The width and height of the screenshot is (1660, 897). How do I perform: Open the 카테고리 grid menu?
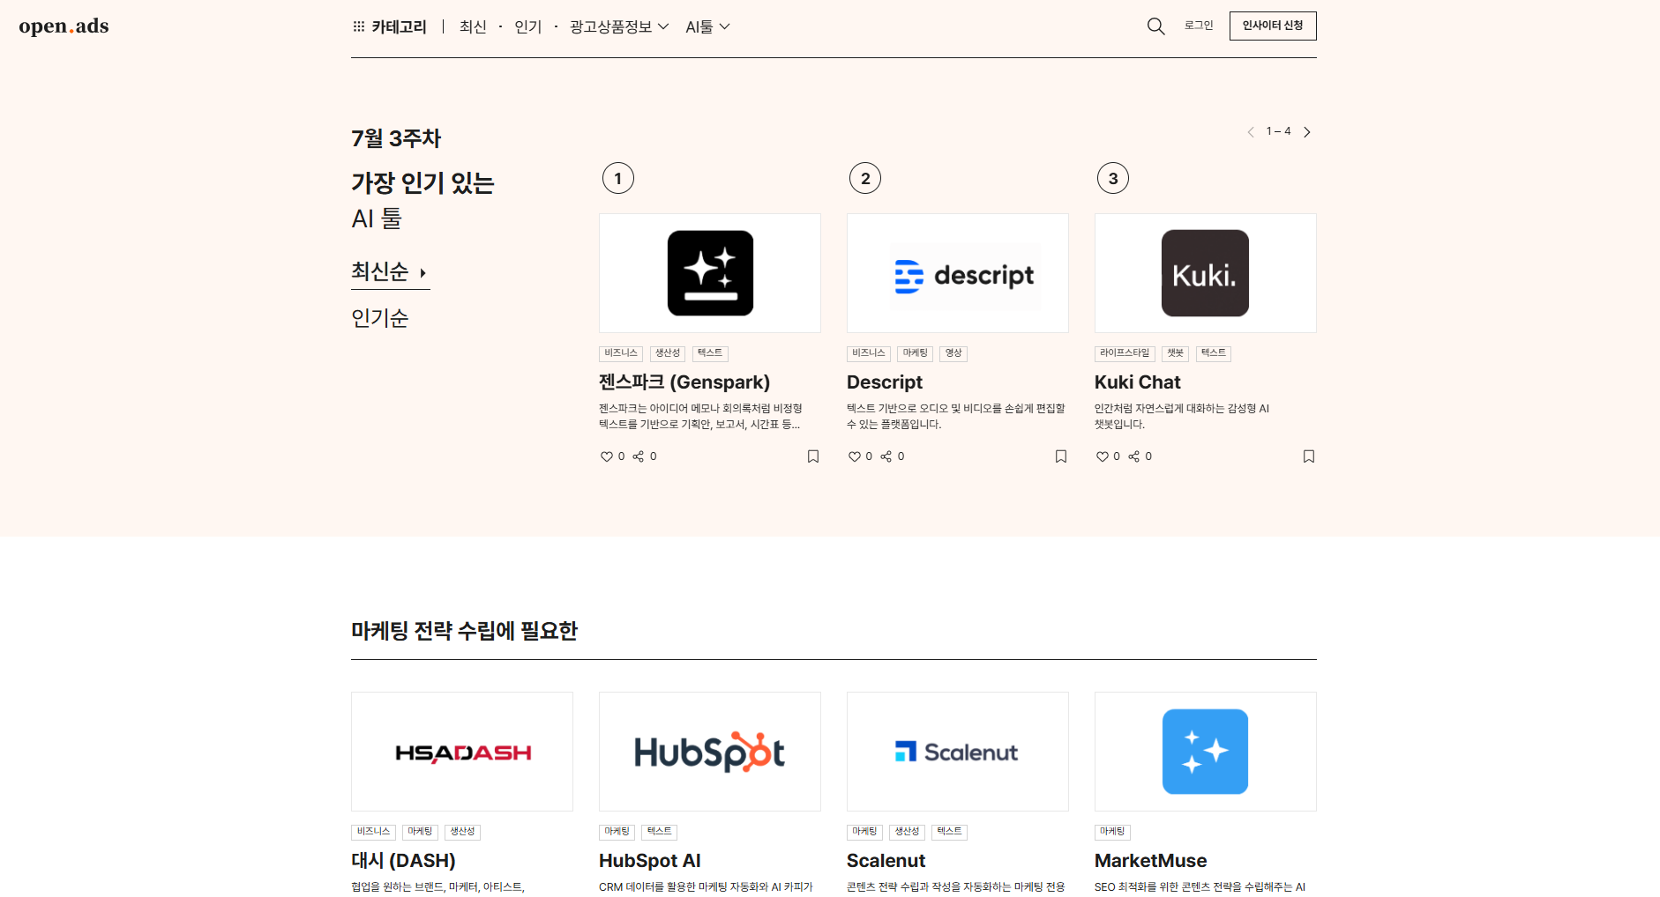pos(389,26)
